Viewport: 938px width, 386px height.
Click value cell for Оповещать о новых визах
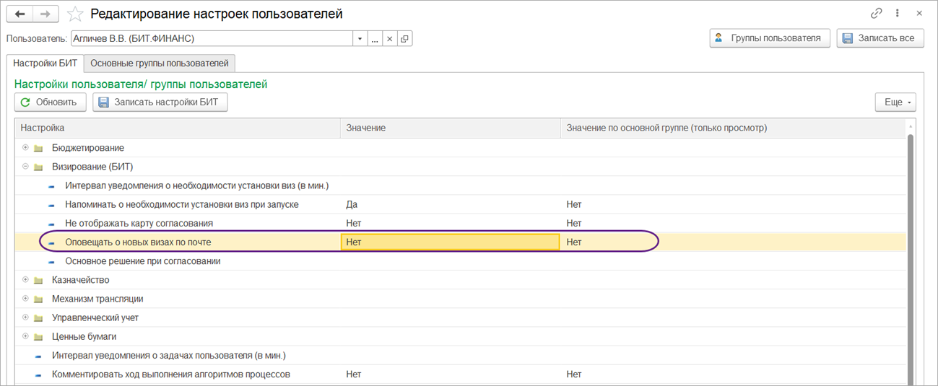tap(450, 242)
